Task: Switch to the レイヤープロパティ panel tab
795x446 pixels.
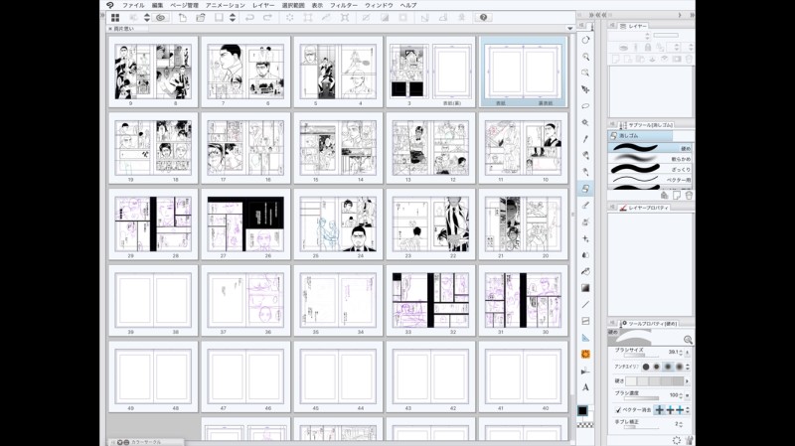Action: [x=644, y=208]
